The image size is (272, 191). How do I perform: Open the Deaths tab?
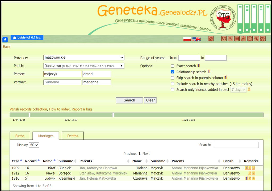pyautogui.click(x=73, y=136)
